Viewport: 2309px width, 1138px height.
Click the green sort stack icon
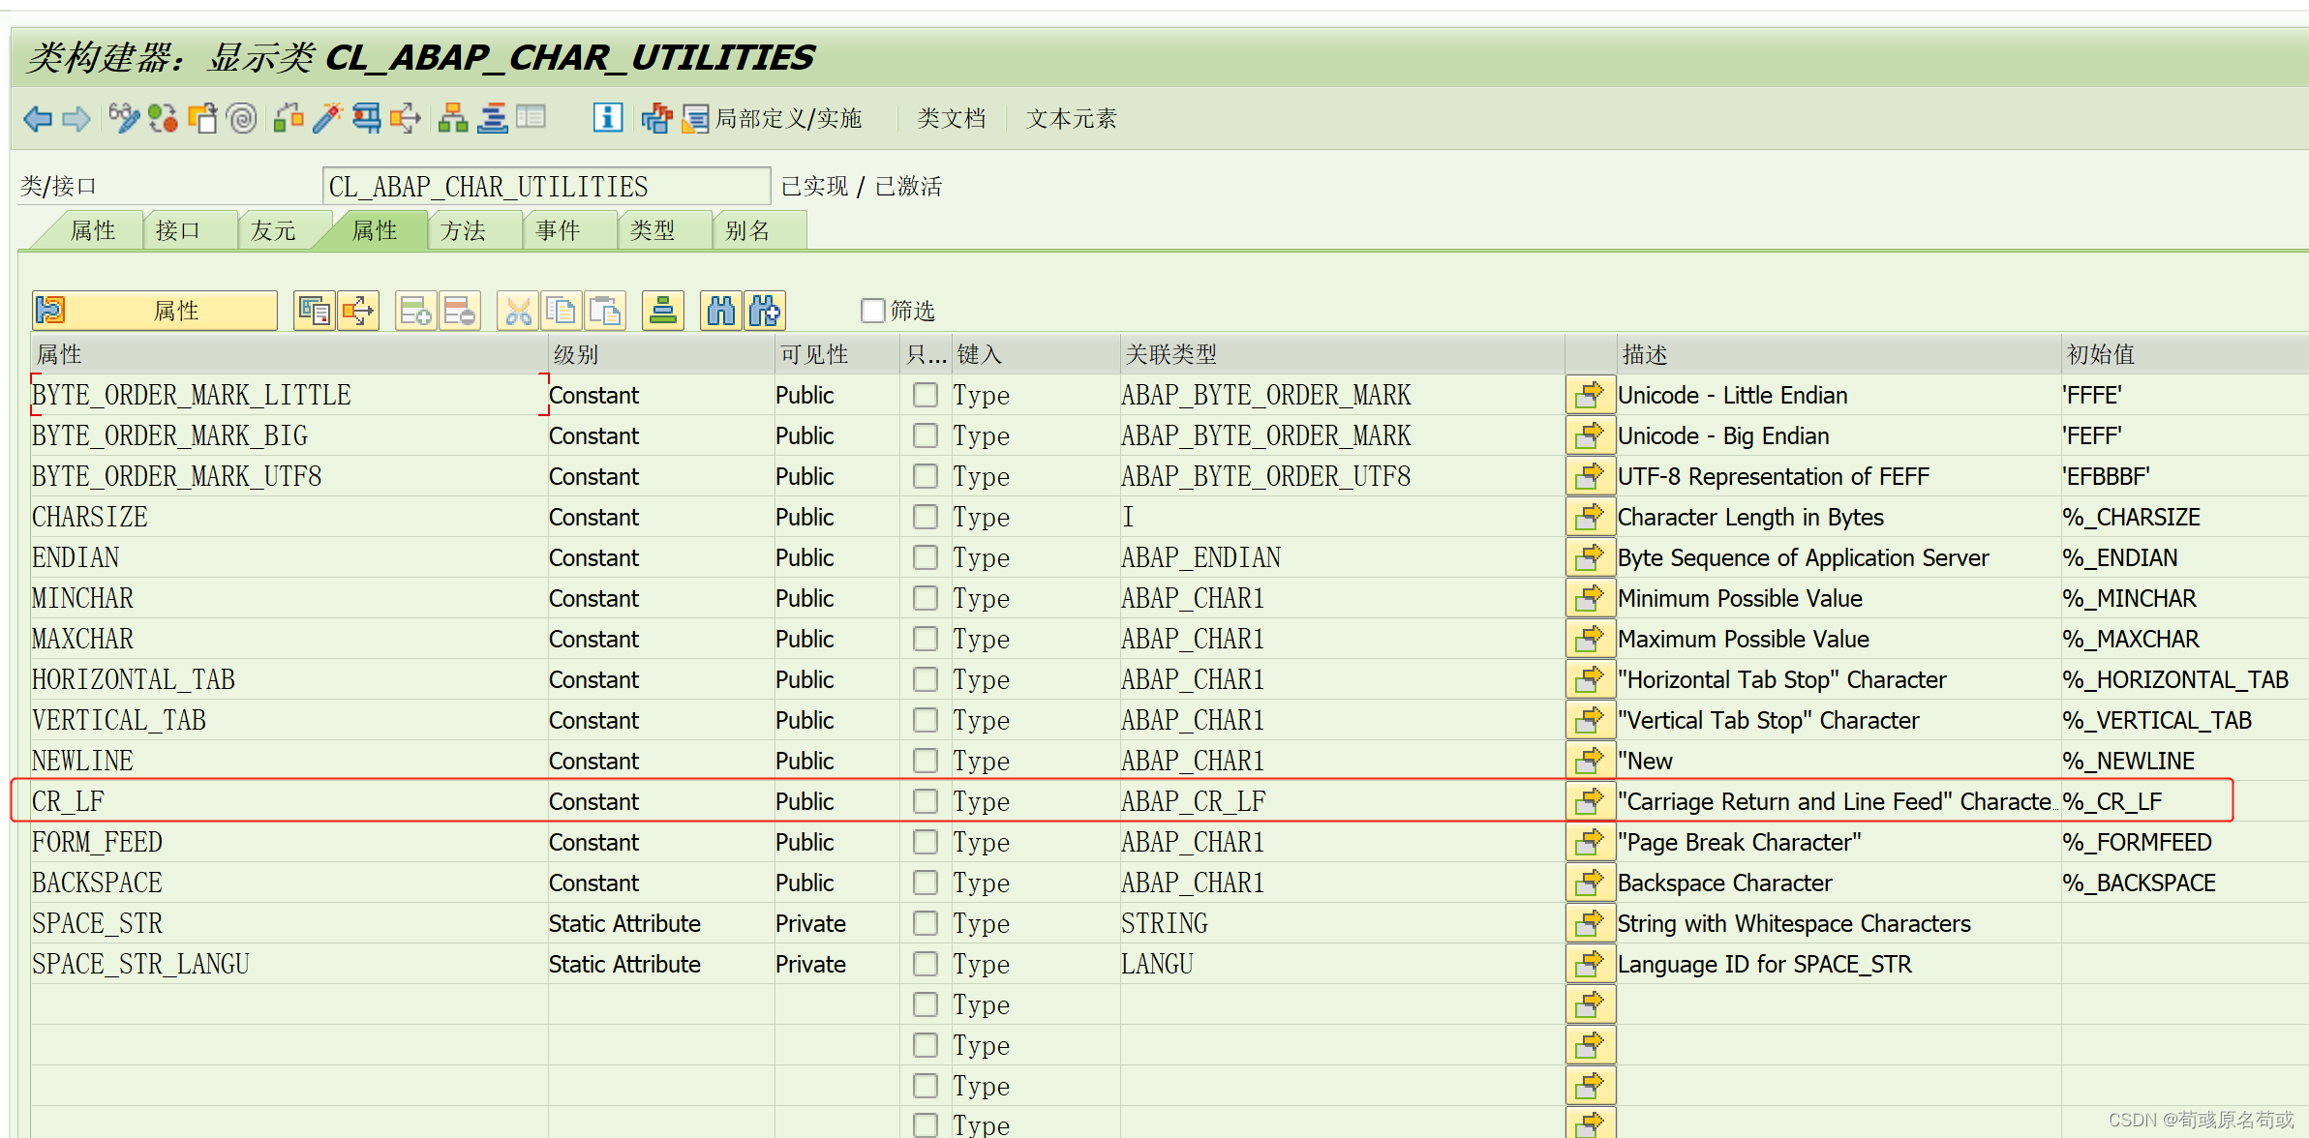coord(663,311)
